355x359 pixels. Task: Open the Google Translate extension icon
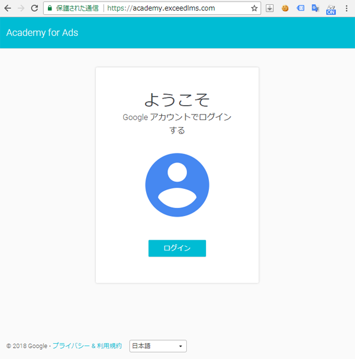[x=315, y=8]
